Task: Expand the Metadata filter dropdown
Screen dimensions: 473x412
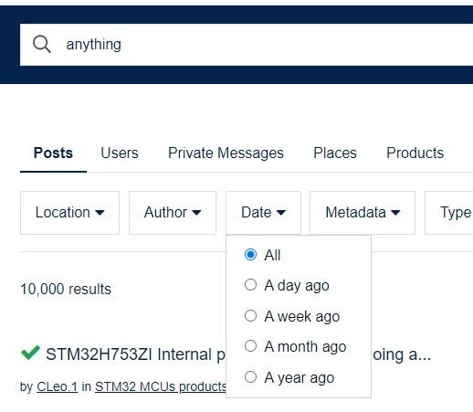Action: click(x=363, y=213)
